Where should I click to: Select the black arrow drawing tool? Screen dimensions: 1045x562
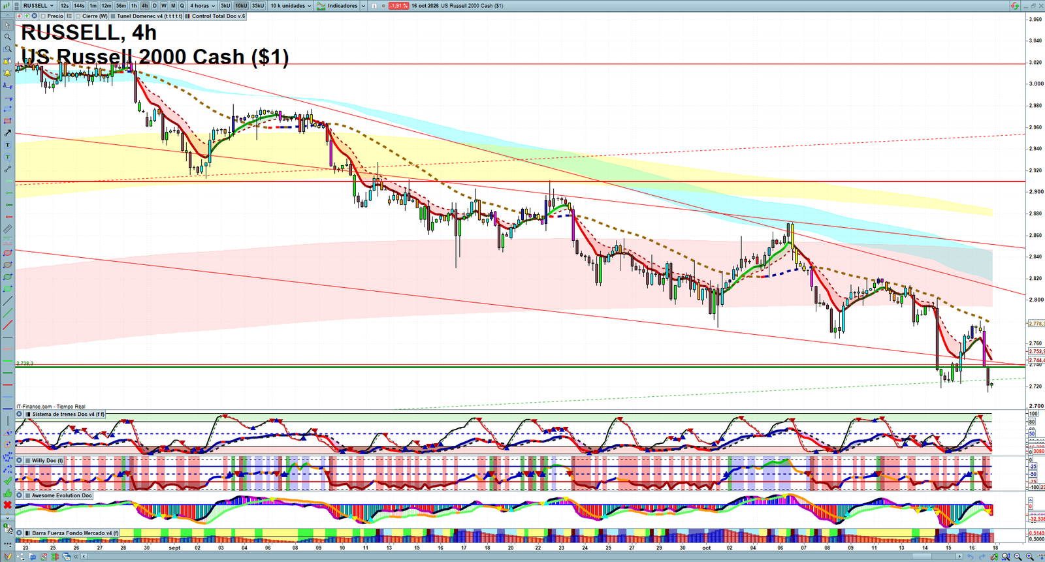pyautogui.click(x=7, y=133)
